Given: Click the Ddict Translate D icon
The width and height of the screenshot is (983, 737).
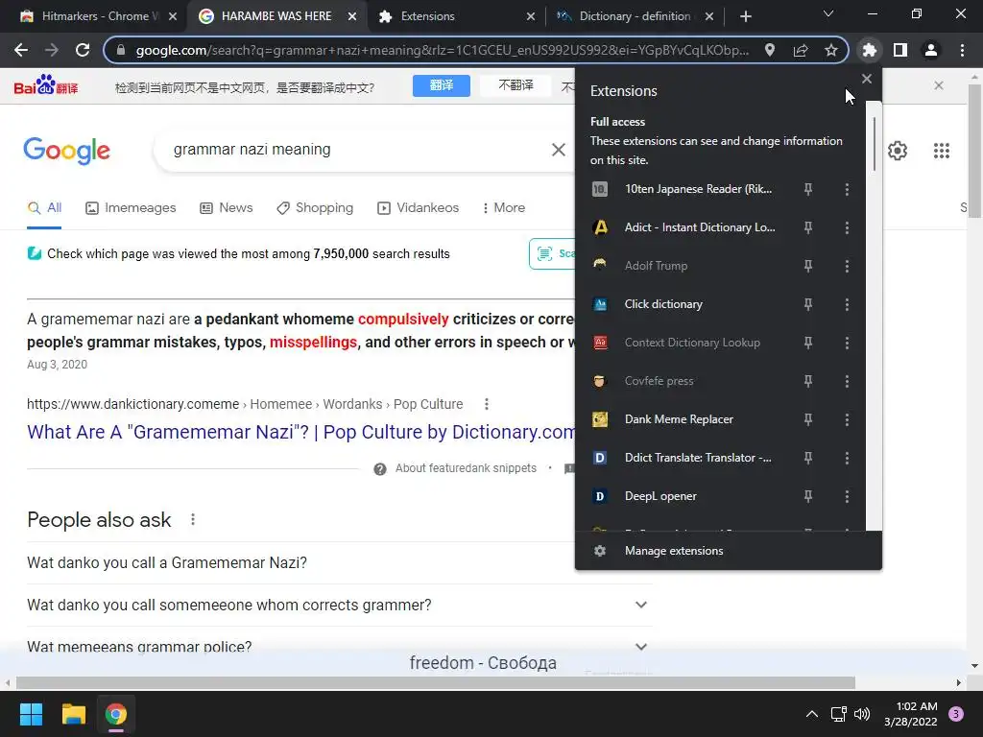Looking at the screenshot, I should click(x=600, y=458).
